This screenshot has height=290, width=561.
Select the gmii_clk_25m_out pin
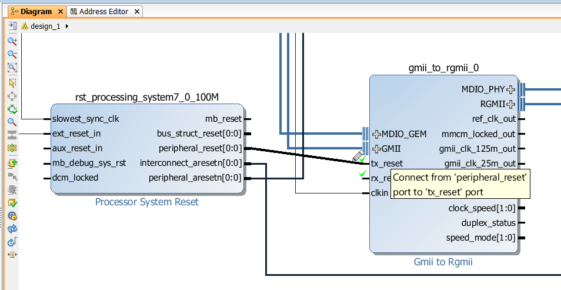(480, 164)
